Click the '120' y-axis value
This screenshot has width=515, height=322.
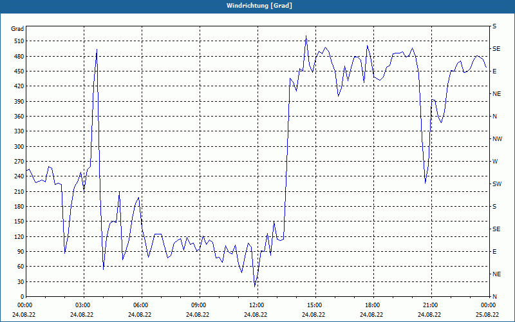click(19, 236)
